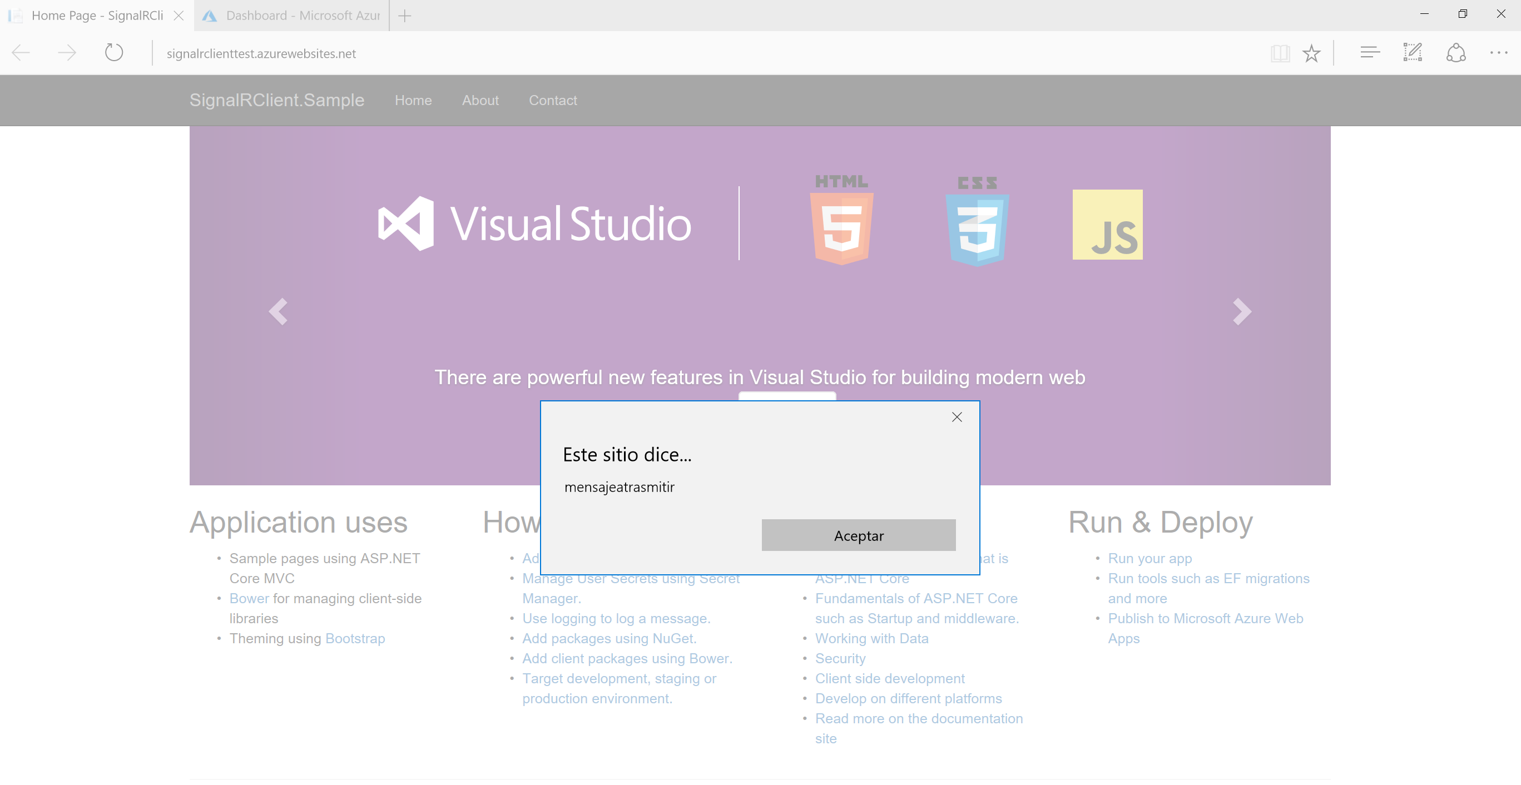Screen dimensions: 1521x785
Task: Go back with the browser back arrow
Action: pyautogui.click(x=21, y=53)
